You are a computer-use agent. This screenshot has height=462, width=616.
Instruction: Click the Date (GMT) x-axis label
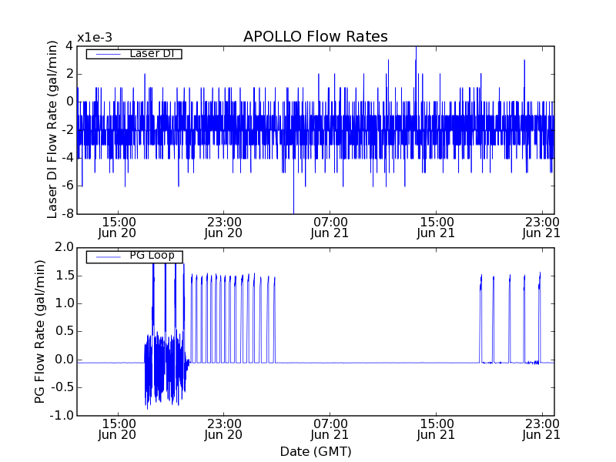point(316,451)
